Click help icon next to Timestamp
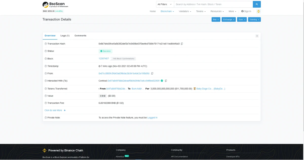Viewport: 304px width, 160px height. pyautogui.click(x=46, y=66)
